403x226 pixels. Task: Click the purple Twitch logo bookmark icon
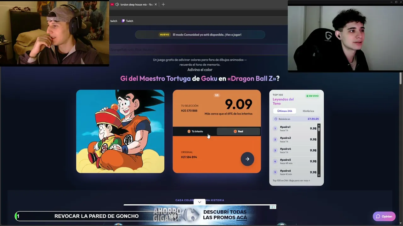click(123, 21)
